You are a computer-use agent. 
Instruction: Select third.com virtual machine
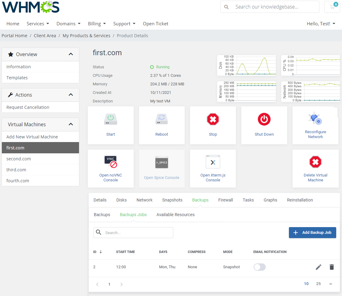(40, 169)
